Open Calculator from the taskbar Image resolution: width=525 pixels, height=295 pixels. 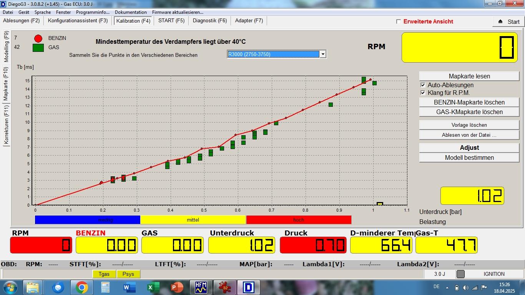coord(105,287)
